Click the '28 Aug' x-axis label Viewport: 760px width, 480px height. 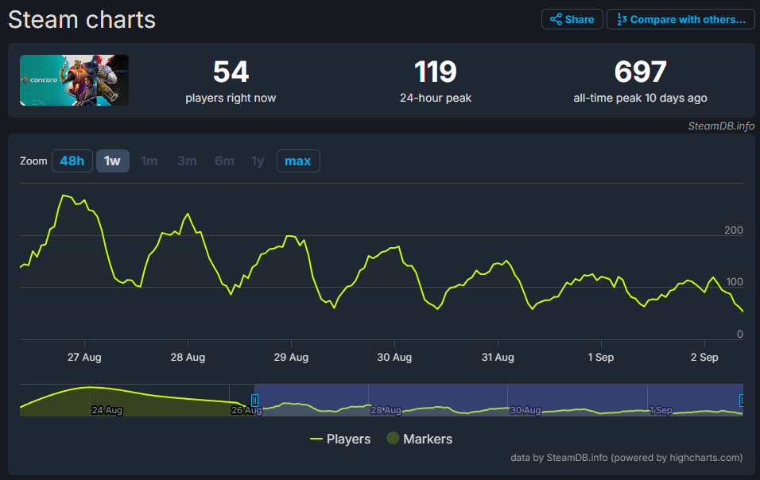(188, 358)
